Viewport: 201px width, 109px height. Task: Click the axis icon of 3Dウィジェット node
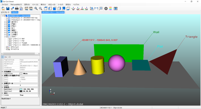(x=9, y=47)
